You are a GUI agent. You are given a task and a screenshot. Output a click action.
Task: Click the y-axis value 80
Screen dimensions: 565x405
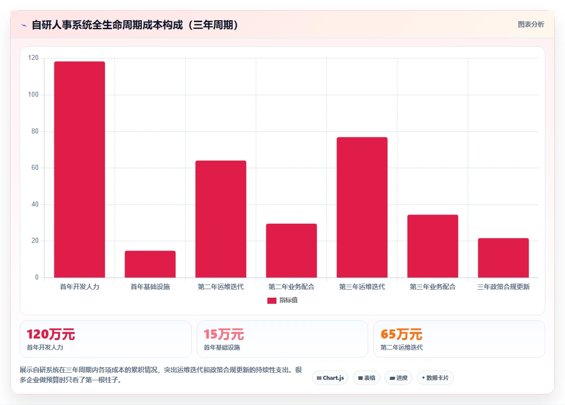pos(35,131)
